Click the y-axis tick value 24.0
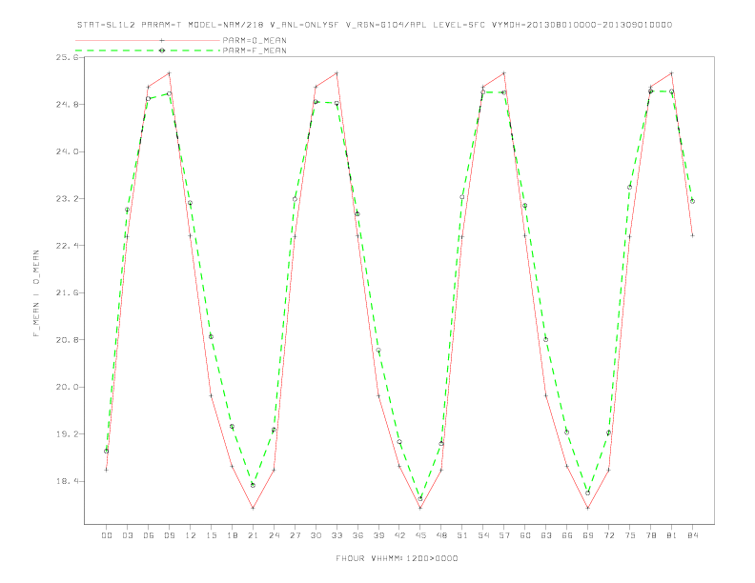755x583 pixels. (68, 151)
